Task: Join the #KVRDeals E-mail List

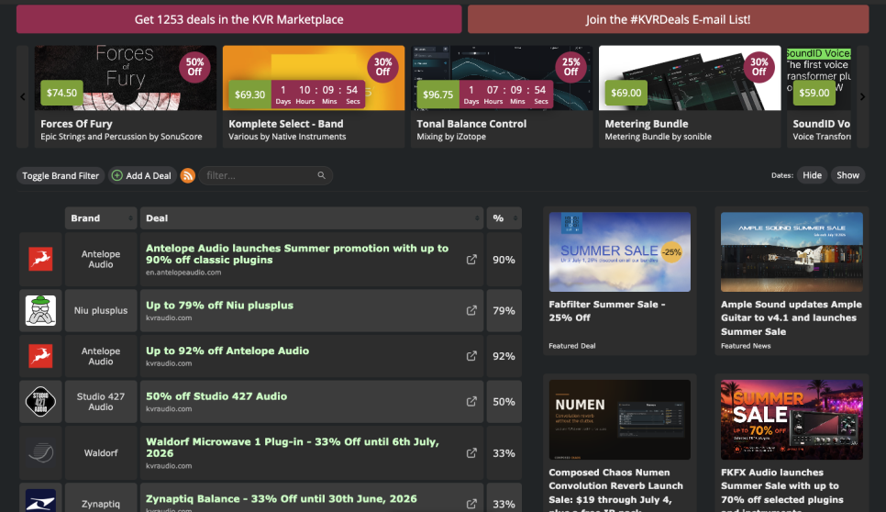Action: 668,19
